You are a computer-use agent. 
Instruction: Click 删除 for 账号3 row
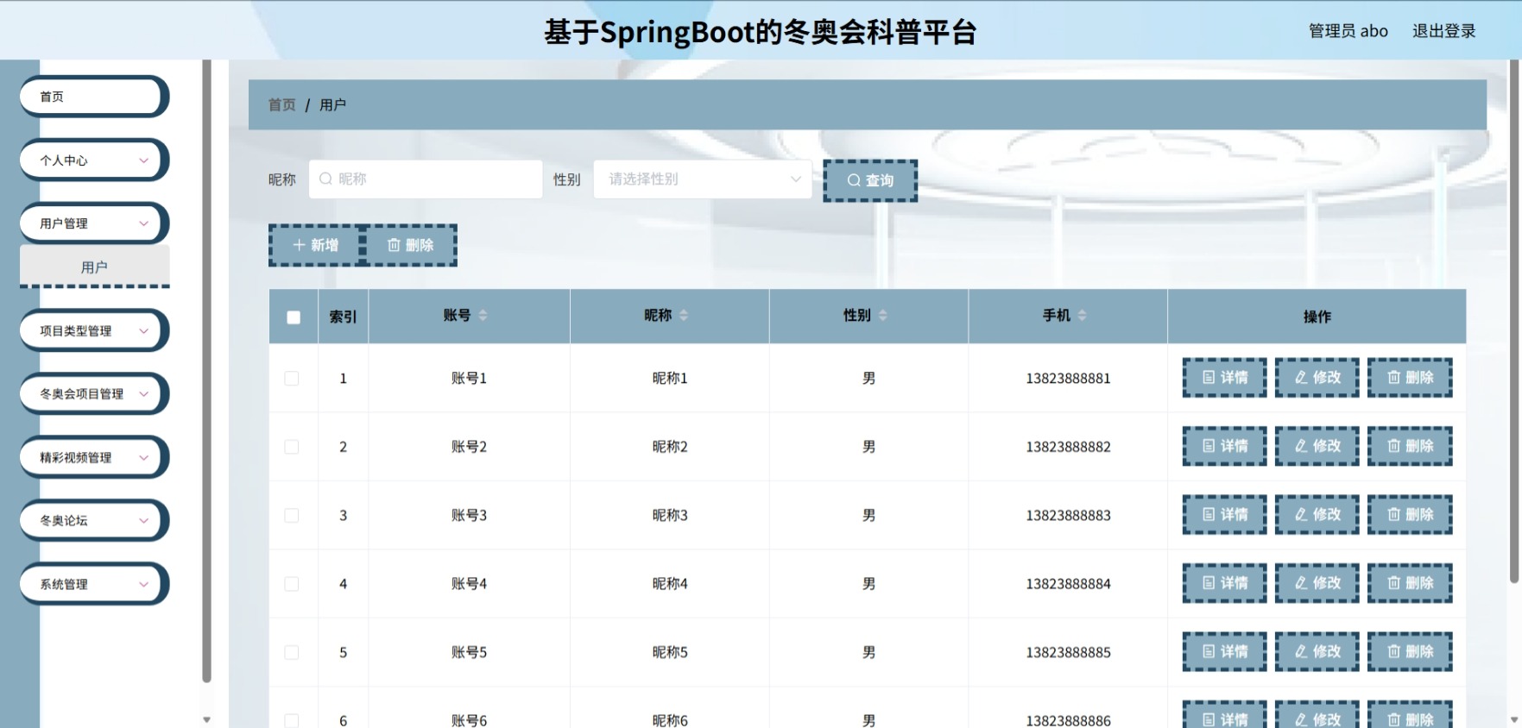click(1410, 515)
